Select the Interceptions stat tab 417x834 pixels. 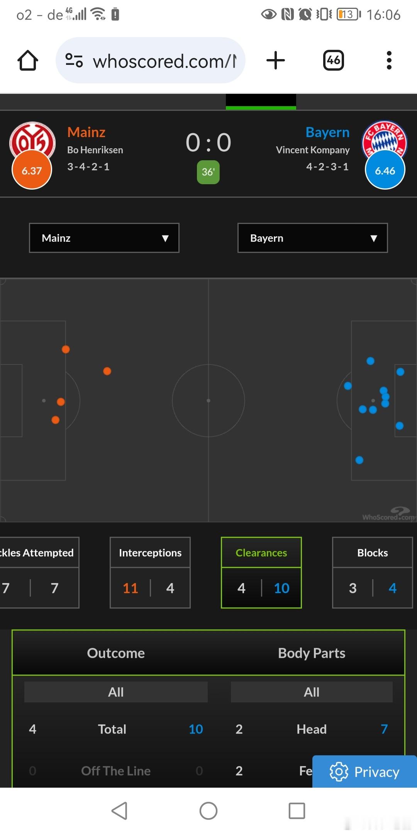(150, 573)
